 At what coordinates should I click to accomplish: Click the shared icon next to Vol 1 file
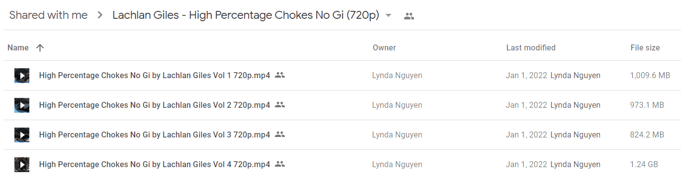coord(280,75)
